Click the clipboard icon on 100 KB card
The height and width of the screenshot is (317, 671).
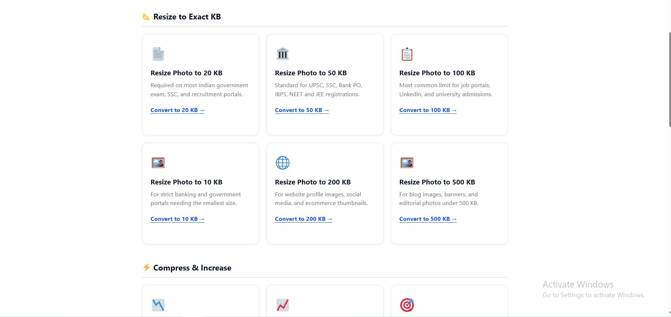point(407,54)
